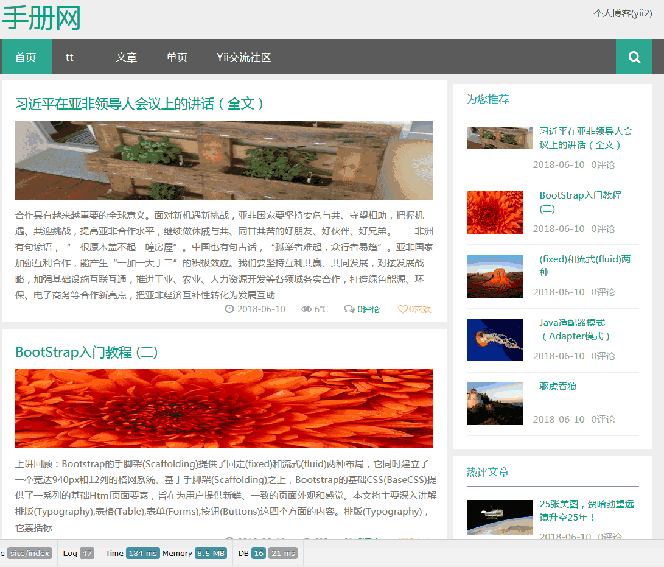Select the jellyfish thumbnail in sidebar
The image size is (664, 567).
495,340
